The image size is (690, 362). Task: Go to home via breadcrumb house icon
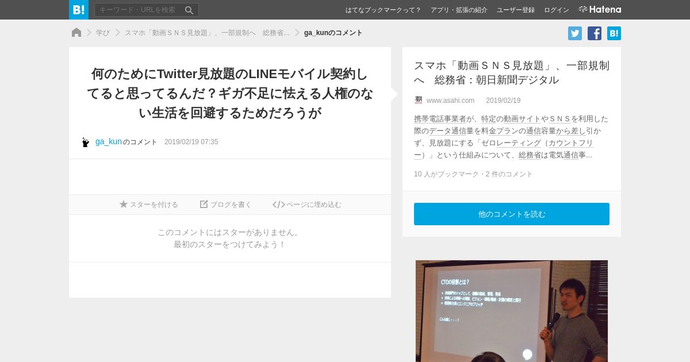(x=76, y=33)
